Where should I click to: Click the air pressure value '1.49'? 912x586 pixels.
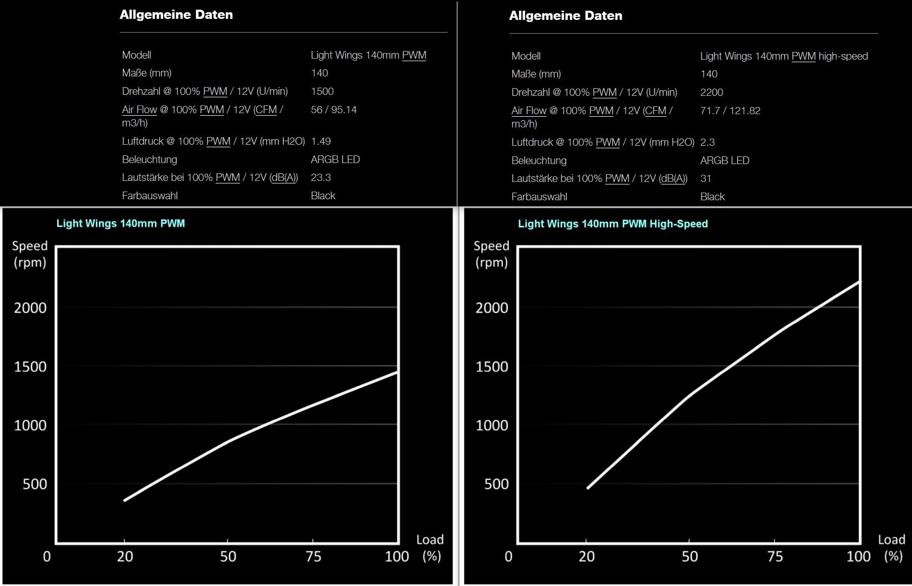321,141
